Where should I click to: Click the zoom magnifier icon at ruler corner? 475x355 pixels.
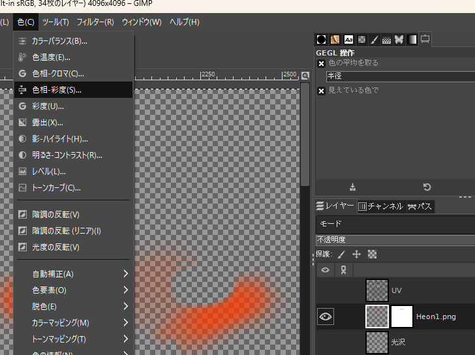[305, 76]
